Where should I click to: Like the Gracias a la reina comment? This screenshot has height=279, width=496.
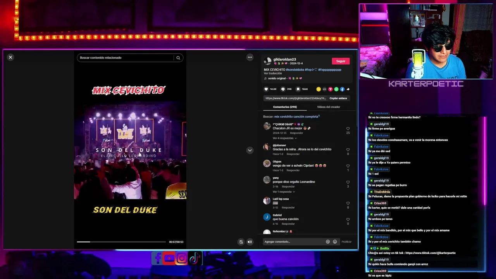348,150
